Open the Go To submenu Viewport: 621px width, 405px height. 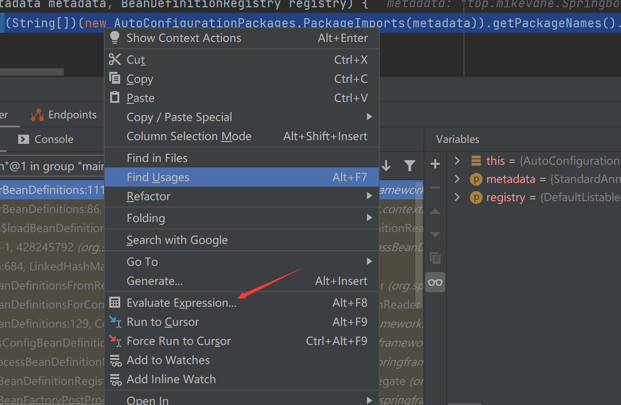242,262
